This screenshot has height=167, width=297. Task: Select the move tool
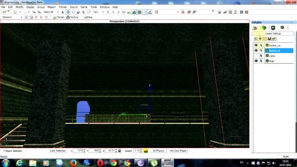click(68, 12)
